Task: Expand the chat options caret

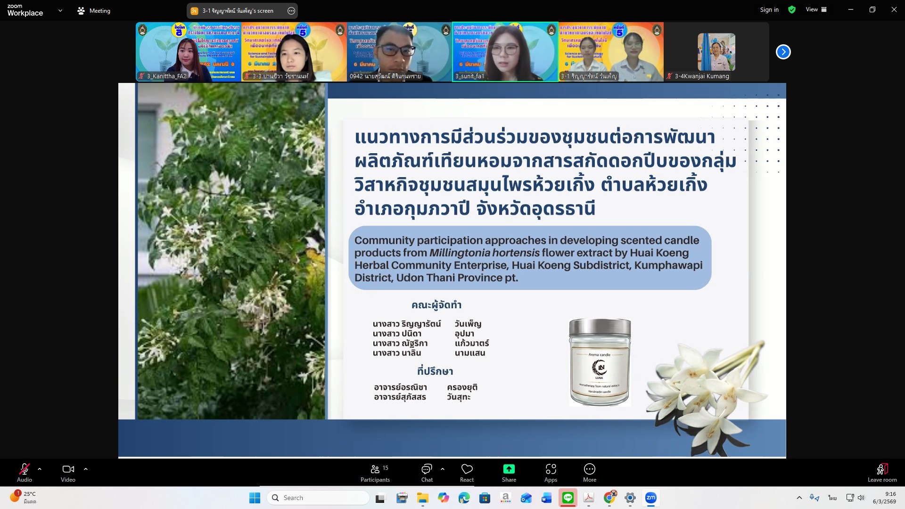Action: (x=442, y=469)
